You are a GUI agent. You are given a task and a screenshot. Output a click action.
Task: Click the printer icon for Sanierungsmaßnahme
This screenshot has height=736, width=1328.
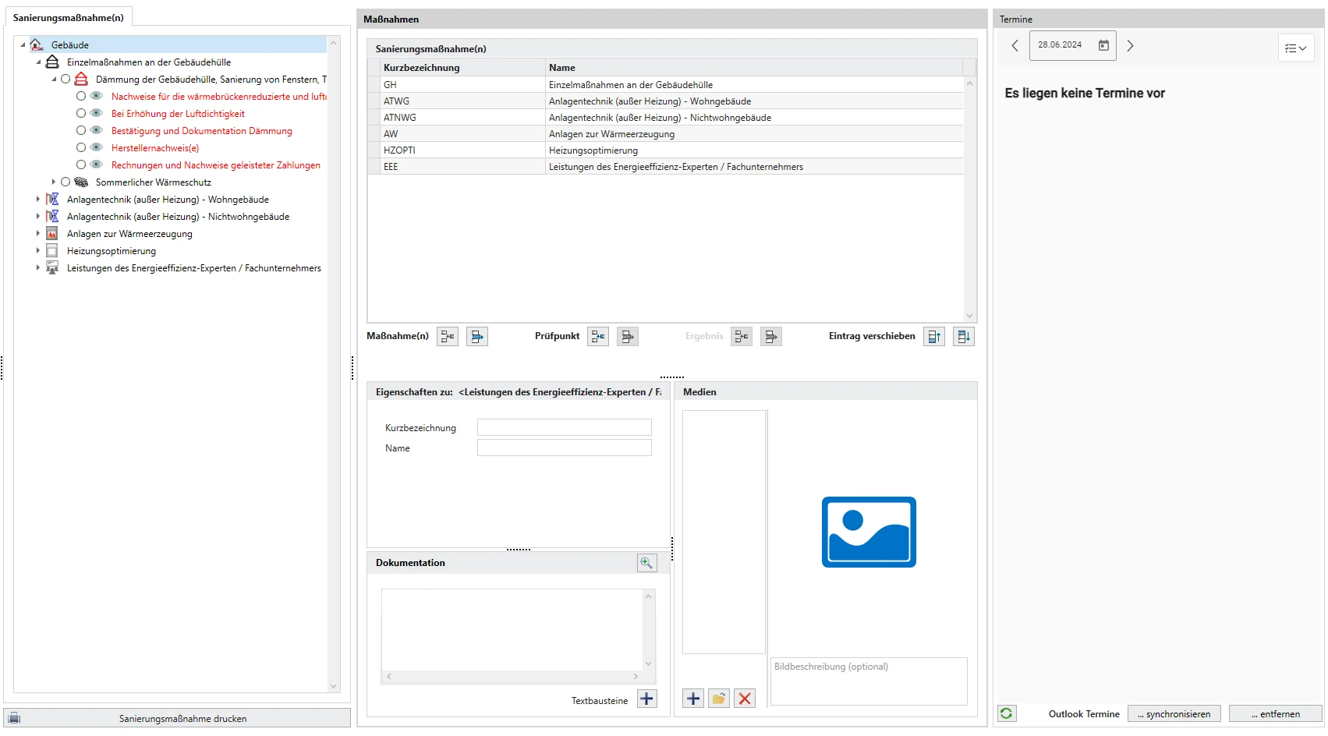(14, 718)
